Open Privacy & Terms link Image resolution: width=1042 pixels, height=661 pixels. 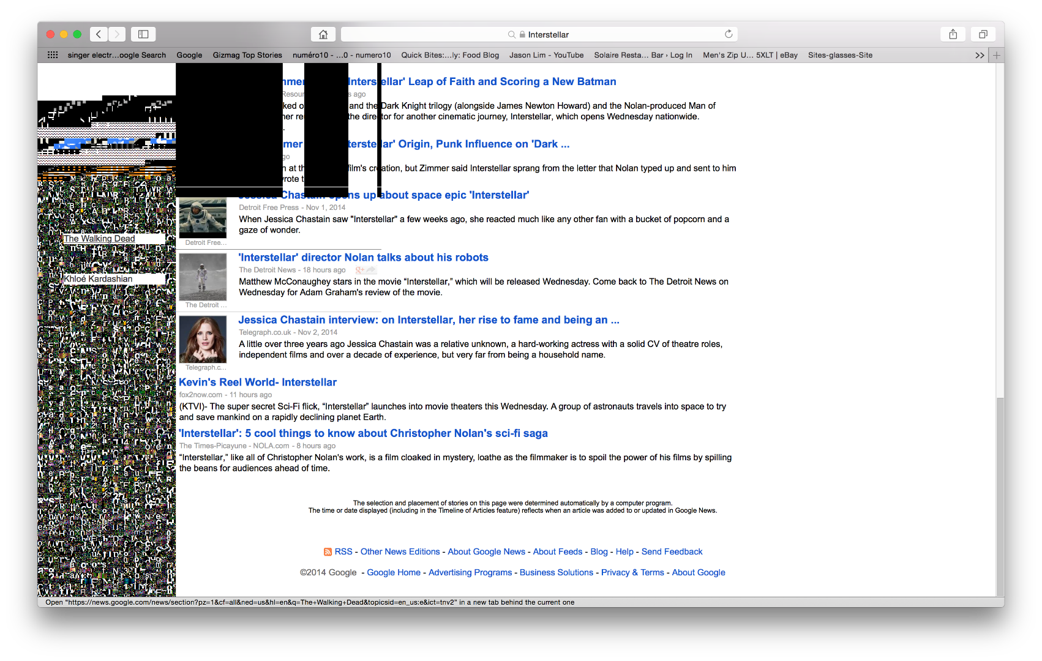point(632,573)
